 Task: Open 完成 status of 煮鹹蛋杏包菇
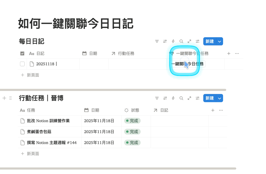(x=132, y=132)
